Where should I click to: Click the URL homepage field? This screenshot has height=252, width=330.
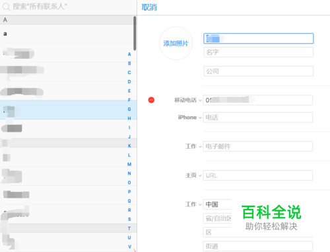tap(258, 175)
